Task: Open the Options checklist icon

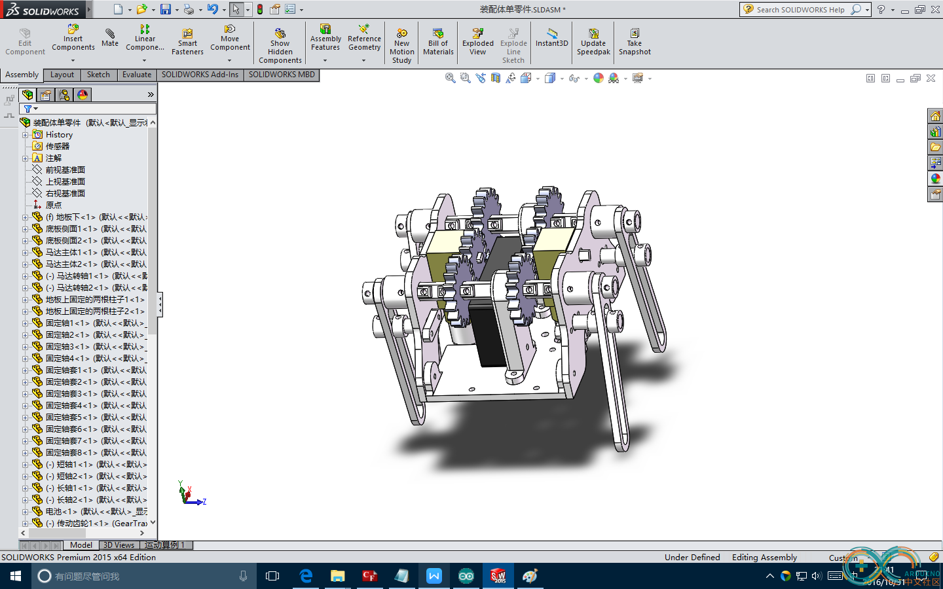Action: coord(290,9)
